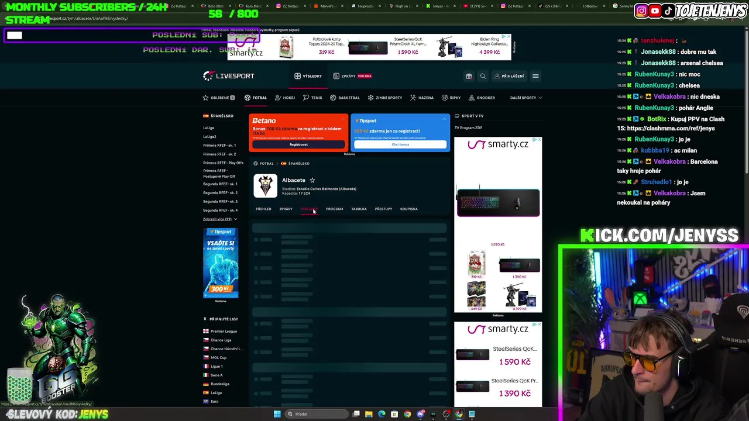This screenshot has height=421, width=749.
Task: Open the Tabulka team tab
Action: tap(359, 209)
